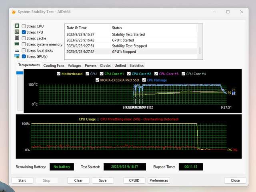Switch to the Cooling Fans tab
This screenshot has height=192, width=256.
tap(54, 65)
